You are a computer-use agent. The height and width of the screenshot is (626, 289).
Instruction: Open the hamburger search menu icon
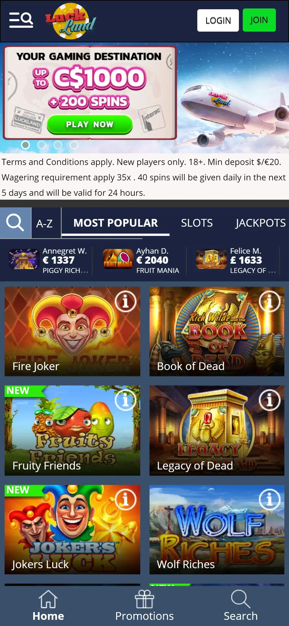point(21,20)
